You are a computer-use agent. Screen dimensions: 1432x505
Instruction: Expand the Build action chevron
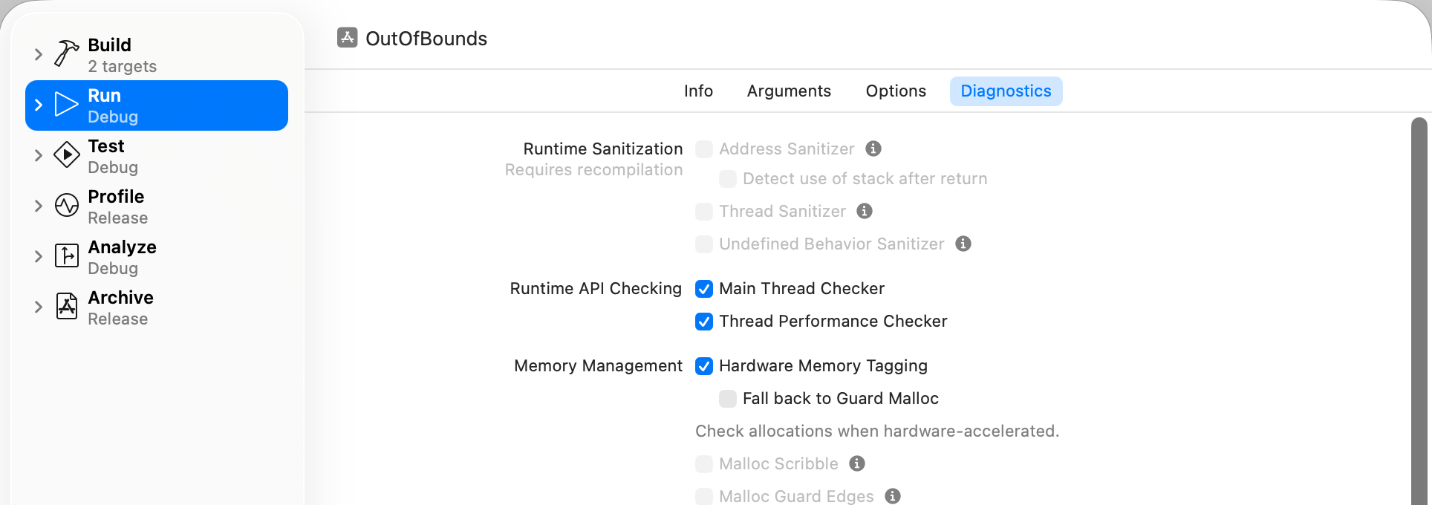pos(39,54)
